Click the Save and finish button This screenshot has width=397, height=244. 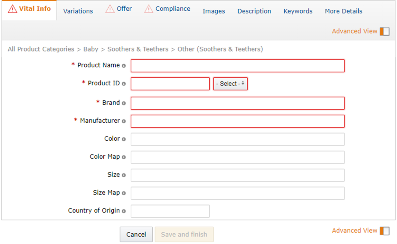coord(184,234)
